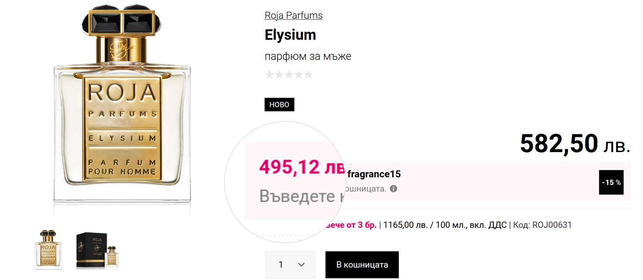Screen dimensions: 643x280
Task: Click the НОВО badge
Action: pyautogui.click(x=279, y=105)
